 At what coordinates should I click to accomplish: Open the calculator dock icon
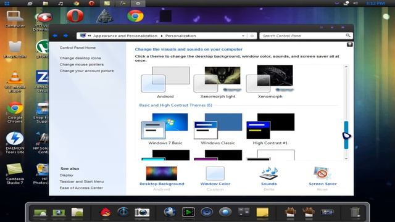[x=244, y=212]
